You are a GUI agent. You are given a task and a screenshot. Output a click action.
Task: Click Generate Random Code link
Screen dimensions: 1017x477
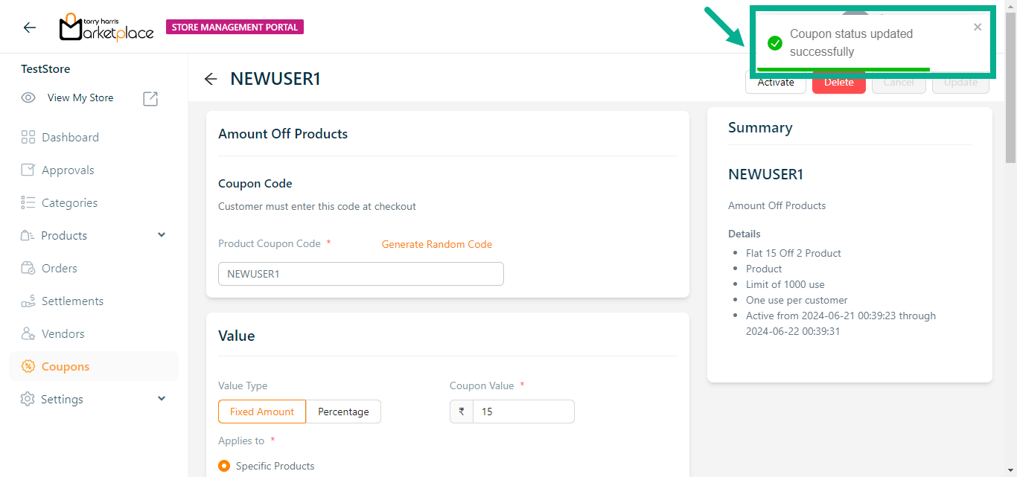coord(436,244)
